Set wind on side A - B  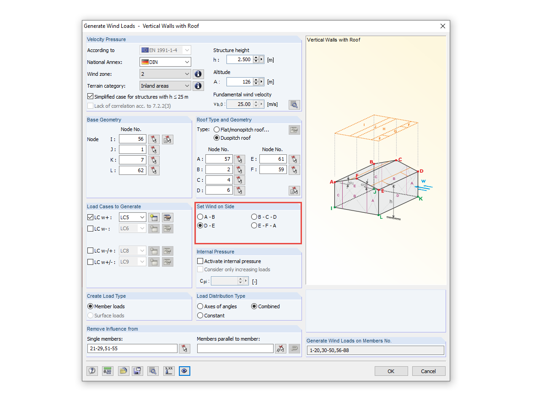(x=200, y=217)
